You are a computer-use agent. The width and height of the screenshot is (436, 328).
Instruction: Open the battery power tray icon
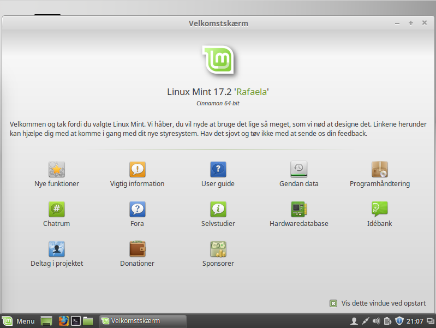(x=387, y=321)
